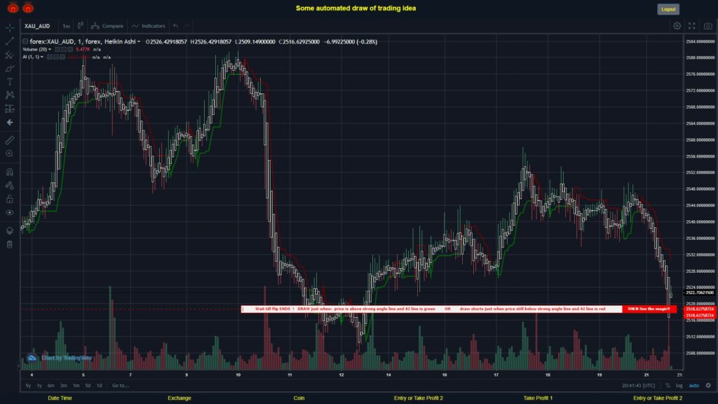Click the right red mask logo icon
718x404 pixels.
(x=28, y=8)
